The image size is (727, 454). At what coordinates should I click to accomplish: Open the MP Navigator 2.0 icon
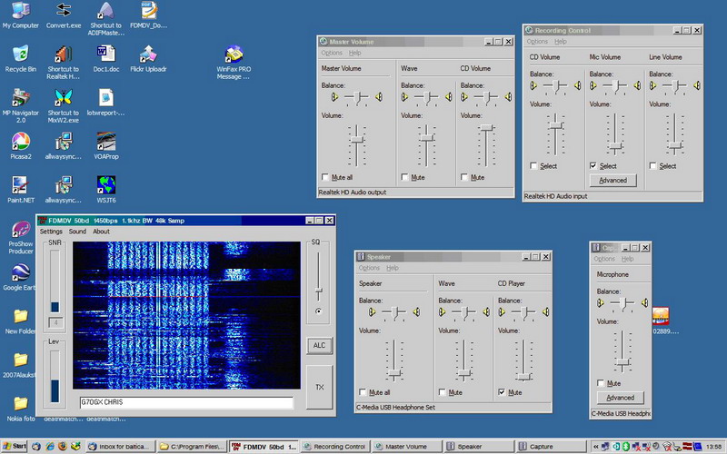pyautogui.click(x=19, y=98)
